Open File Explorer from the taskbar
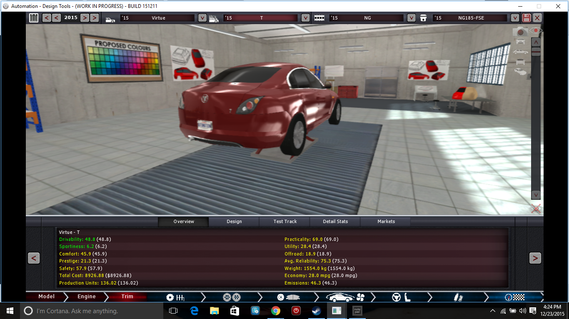The image size is (569, 319). pyautogui.click(x=214, y=311)
